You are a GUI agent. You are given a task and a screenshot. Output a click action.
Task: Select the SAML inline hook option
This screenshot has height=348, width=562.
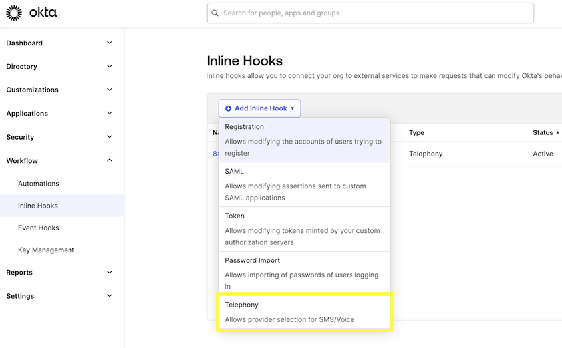(x=305, y=184)
